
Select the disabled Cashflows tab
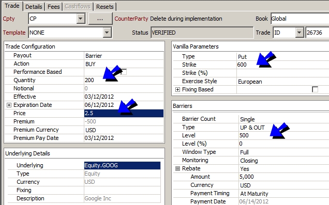(x=78, y=7)
